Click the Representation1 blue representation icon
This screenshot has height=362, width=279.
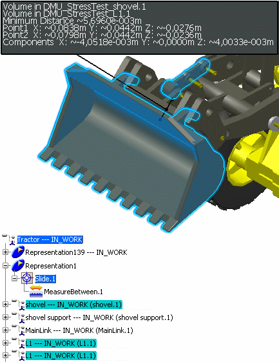[x=18, y=265]
